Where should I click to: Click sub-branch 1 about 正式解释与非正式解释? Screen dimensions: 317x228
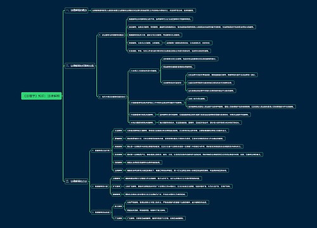[112, 35]
